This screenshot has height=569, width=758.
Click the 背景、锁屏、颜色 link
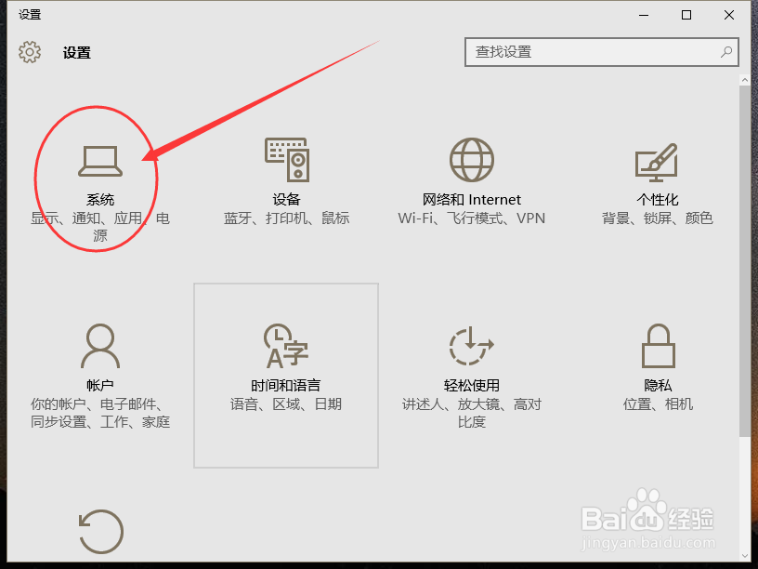tap(657, 218)
